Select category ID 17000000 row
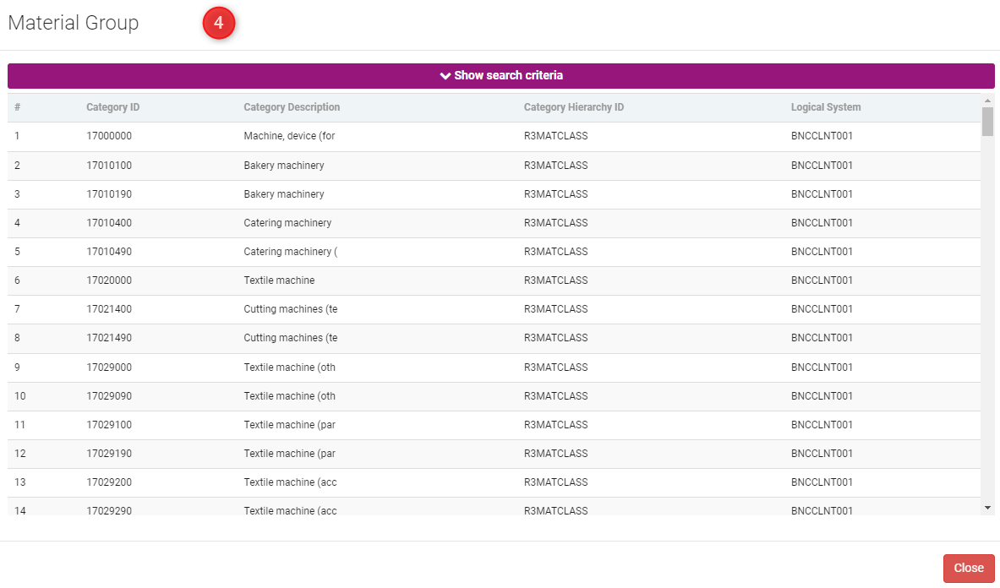The image size is (1000, 588). click(109, 136)
